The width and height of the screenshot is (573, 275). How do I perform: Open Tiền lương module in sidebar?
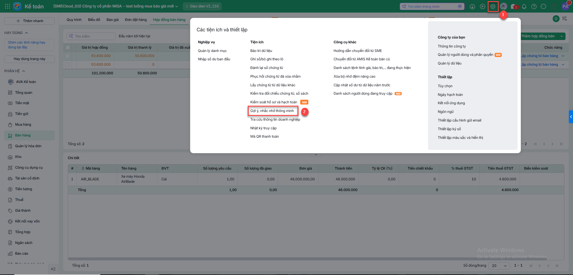pos(29,189)
